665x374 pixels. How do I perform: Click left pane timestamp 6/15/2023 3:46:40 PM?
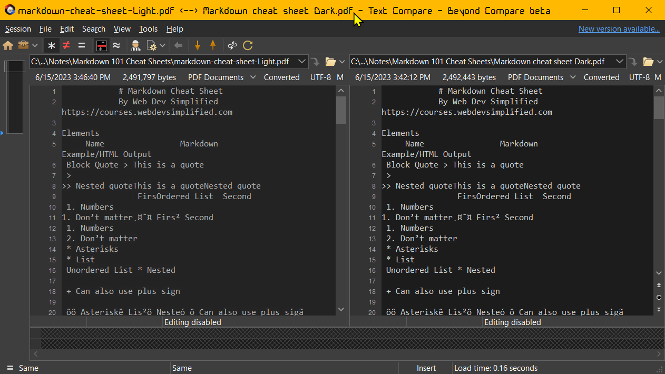(73, 77)
